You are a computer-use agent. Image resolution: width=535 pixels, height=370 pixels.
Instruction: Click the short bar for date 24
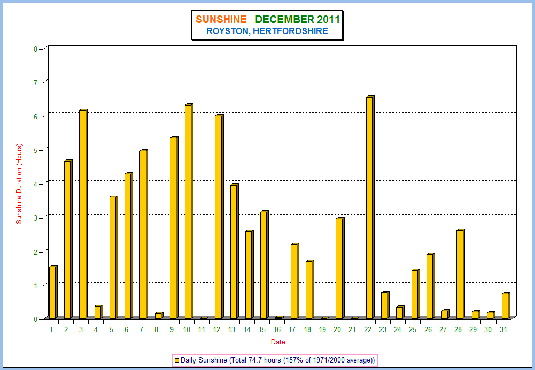point(400,312)
